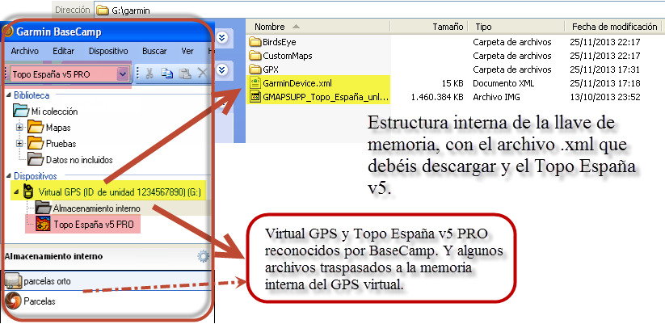Collapse the Biblioteca section
Screen dimensions: 665x324
(10, 96)
